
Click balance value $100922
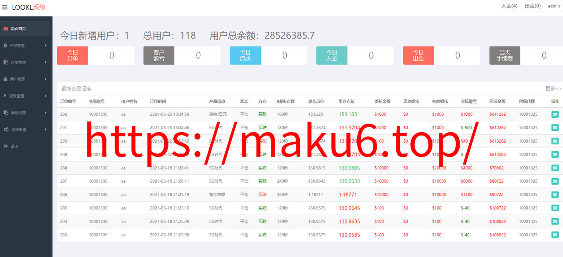[x=498, y=235]
